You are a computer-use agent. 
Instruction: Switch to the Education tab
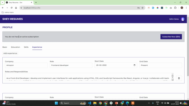click(16, 47)
